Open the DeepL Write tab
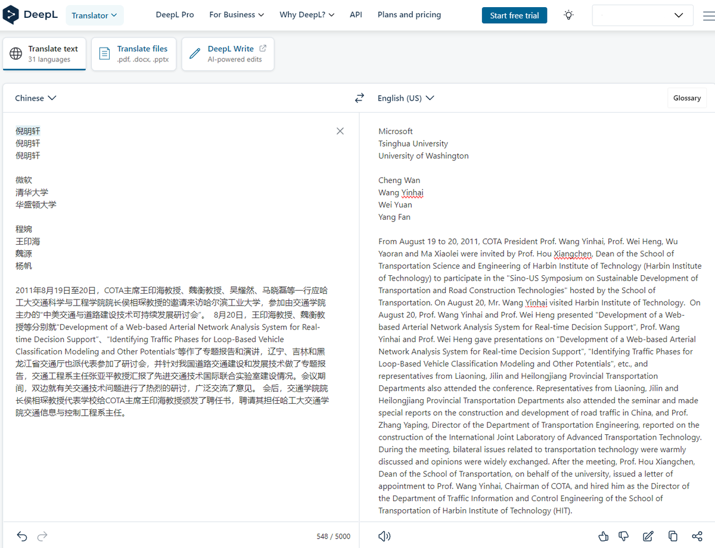The image size is (715, 548). click(228, 54)
